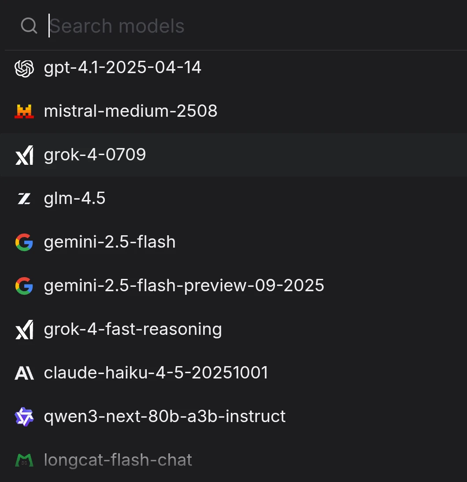This screenshot has width=467, height=482.
Task: Select the grok-4-0709 model
Action: [x=95, y=155]
